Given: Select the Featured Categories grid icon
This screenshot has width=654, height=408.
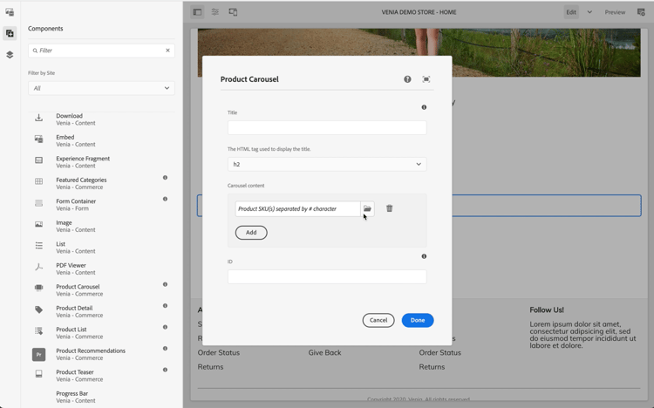Looking at the screenshot, I should point(38,181).
